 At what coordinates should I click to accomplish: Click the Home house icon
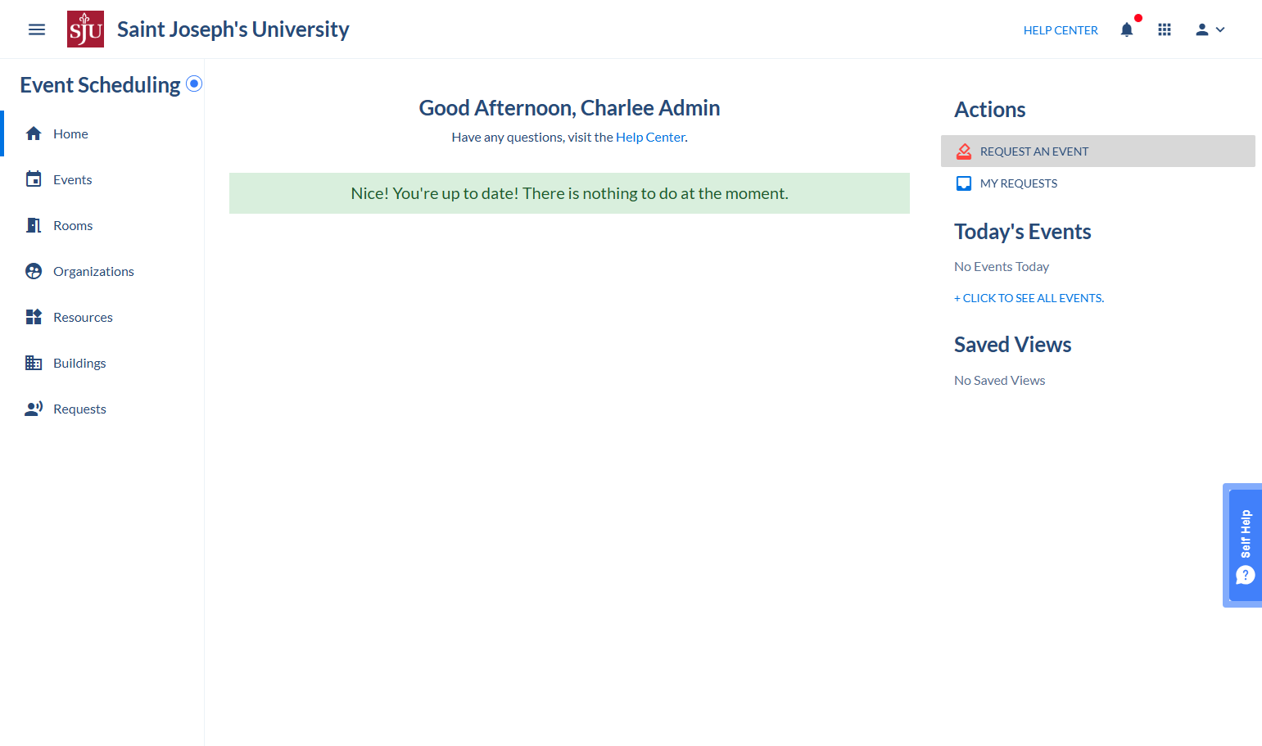point(34,133)
